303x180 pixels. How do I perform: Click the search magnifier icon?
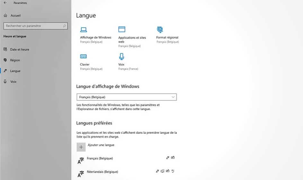click(x=64, y=26)
